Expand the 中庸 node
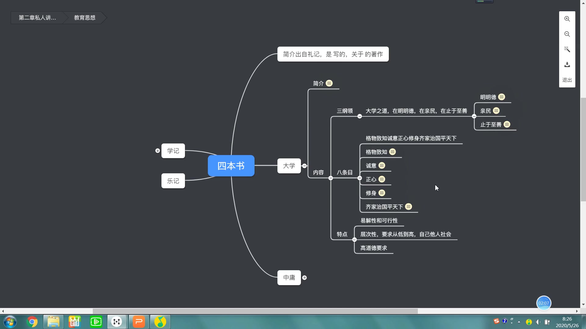 [305, 278]
